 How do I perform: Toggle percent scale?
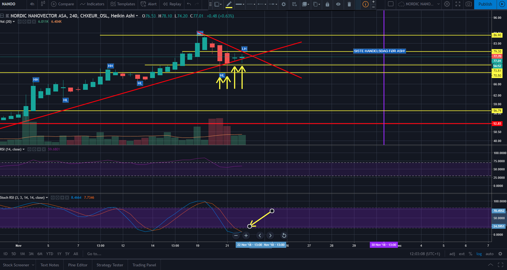471,254
